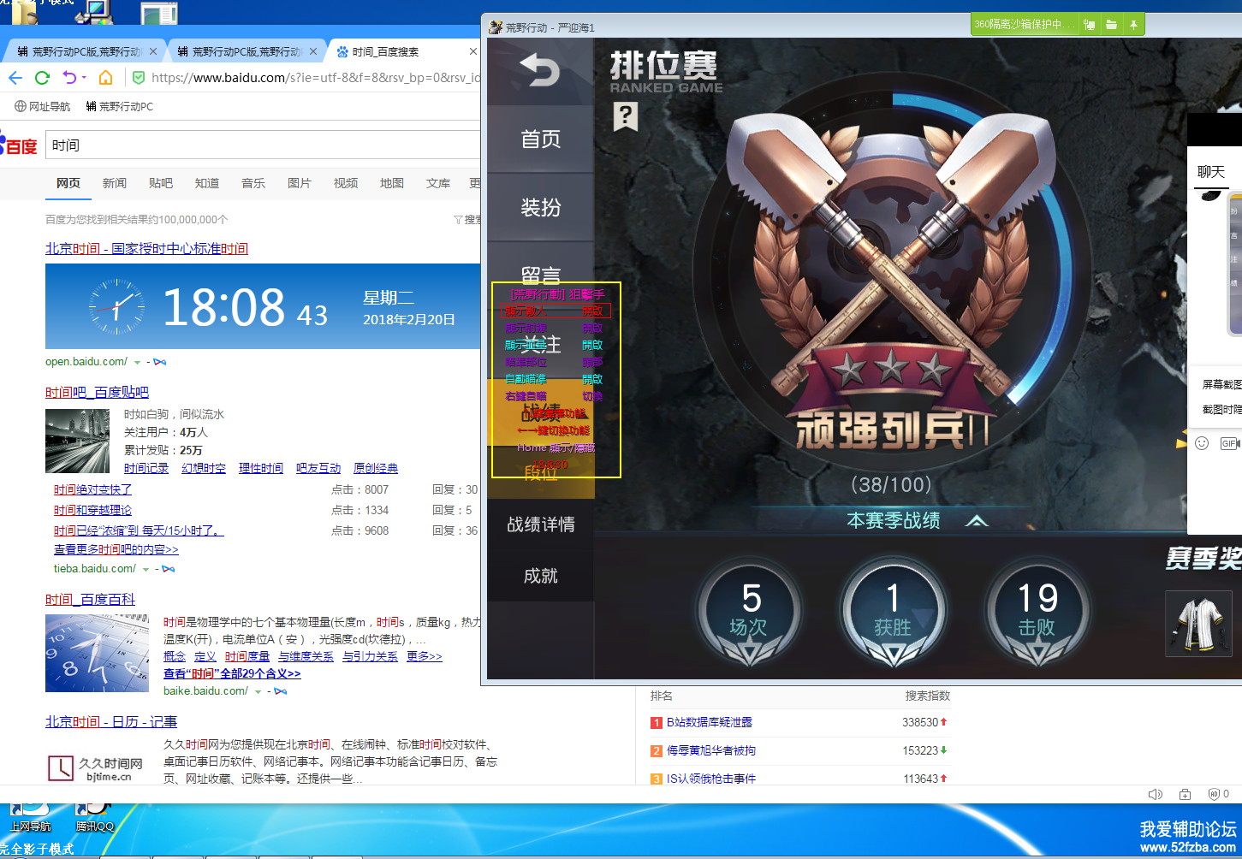Select the 聊天 tab in right panel
Image resolution: width=1242 pixels, height=859 pixels.
1211,172
